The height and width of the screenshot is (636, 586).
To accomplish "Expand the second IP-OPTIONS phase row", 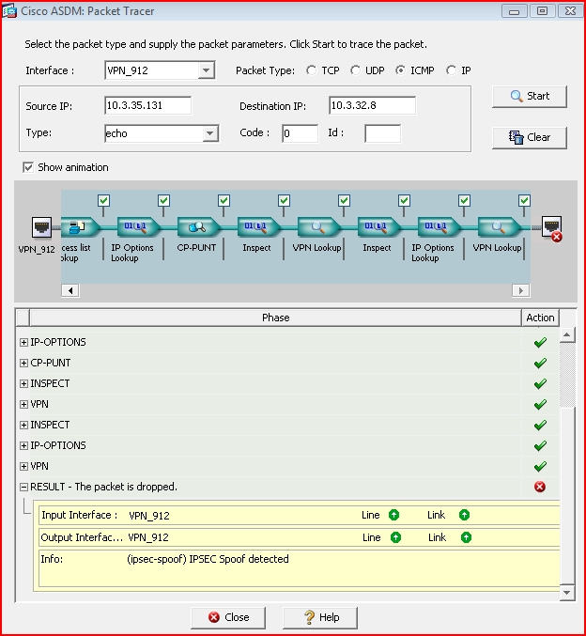I will tap(23, 446).
